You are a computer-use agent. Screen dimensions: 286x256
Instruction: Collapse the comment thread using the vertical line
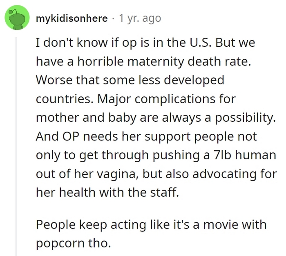pyautogui.click(x=16, y=146)
